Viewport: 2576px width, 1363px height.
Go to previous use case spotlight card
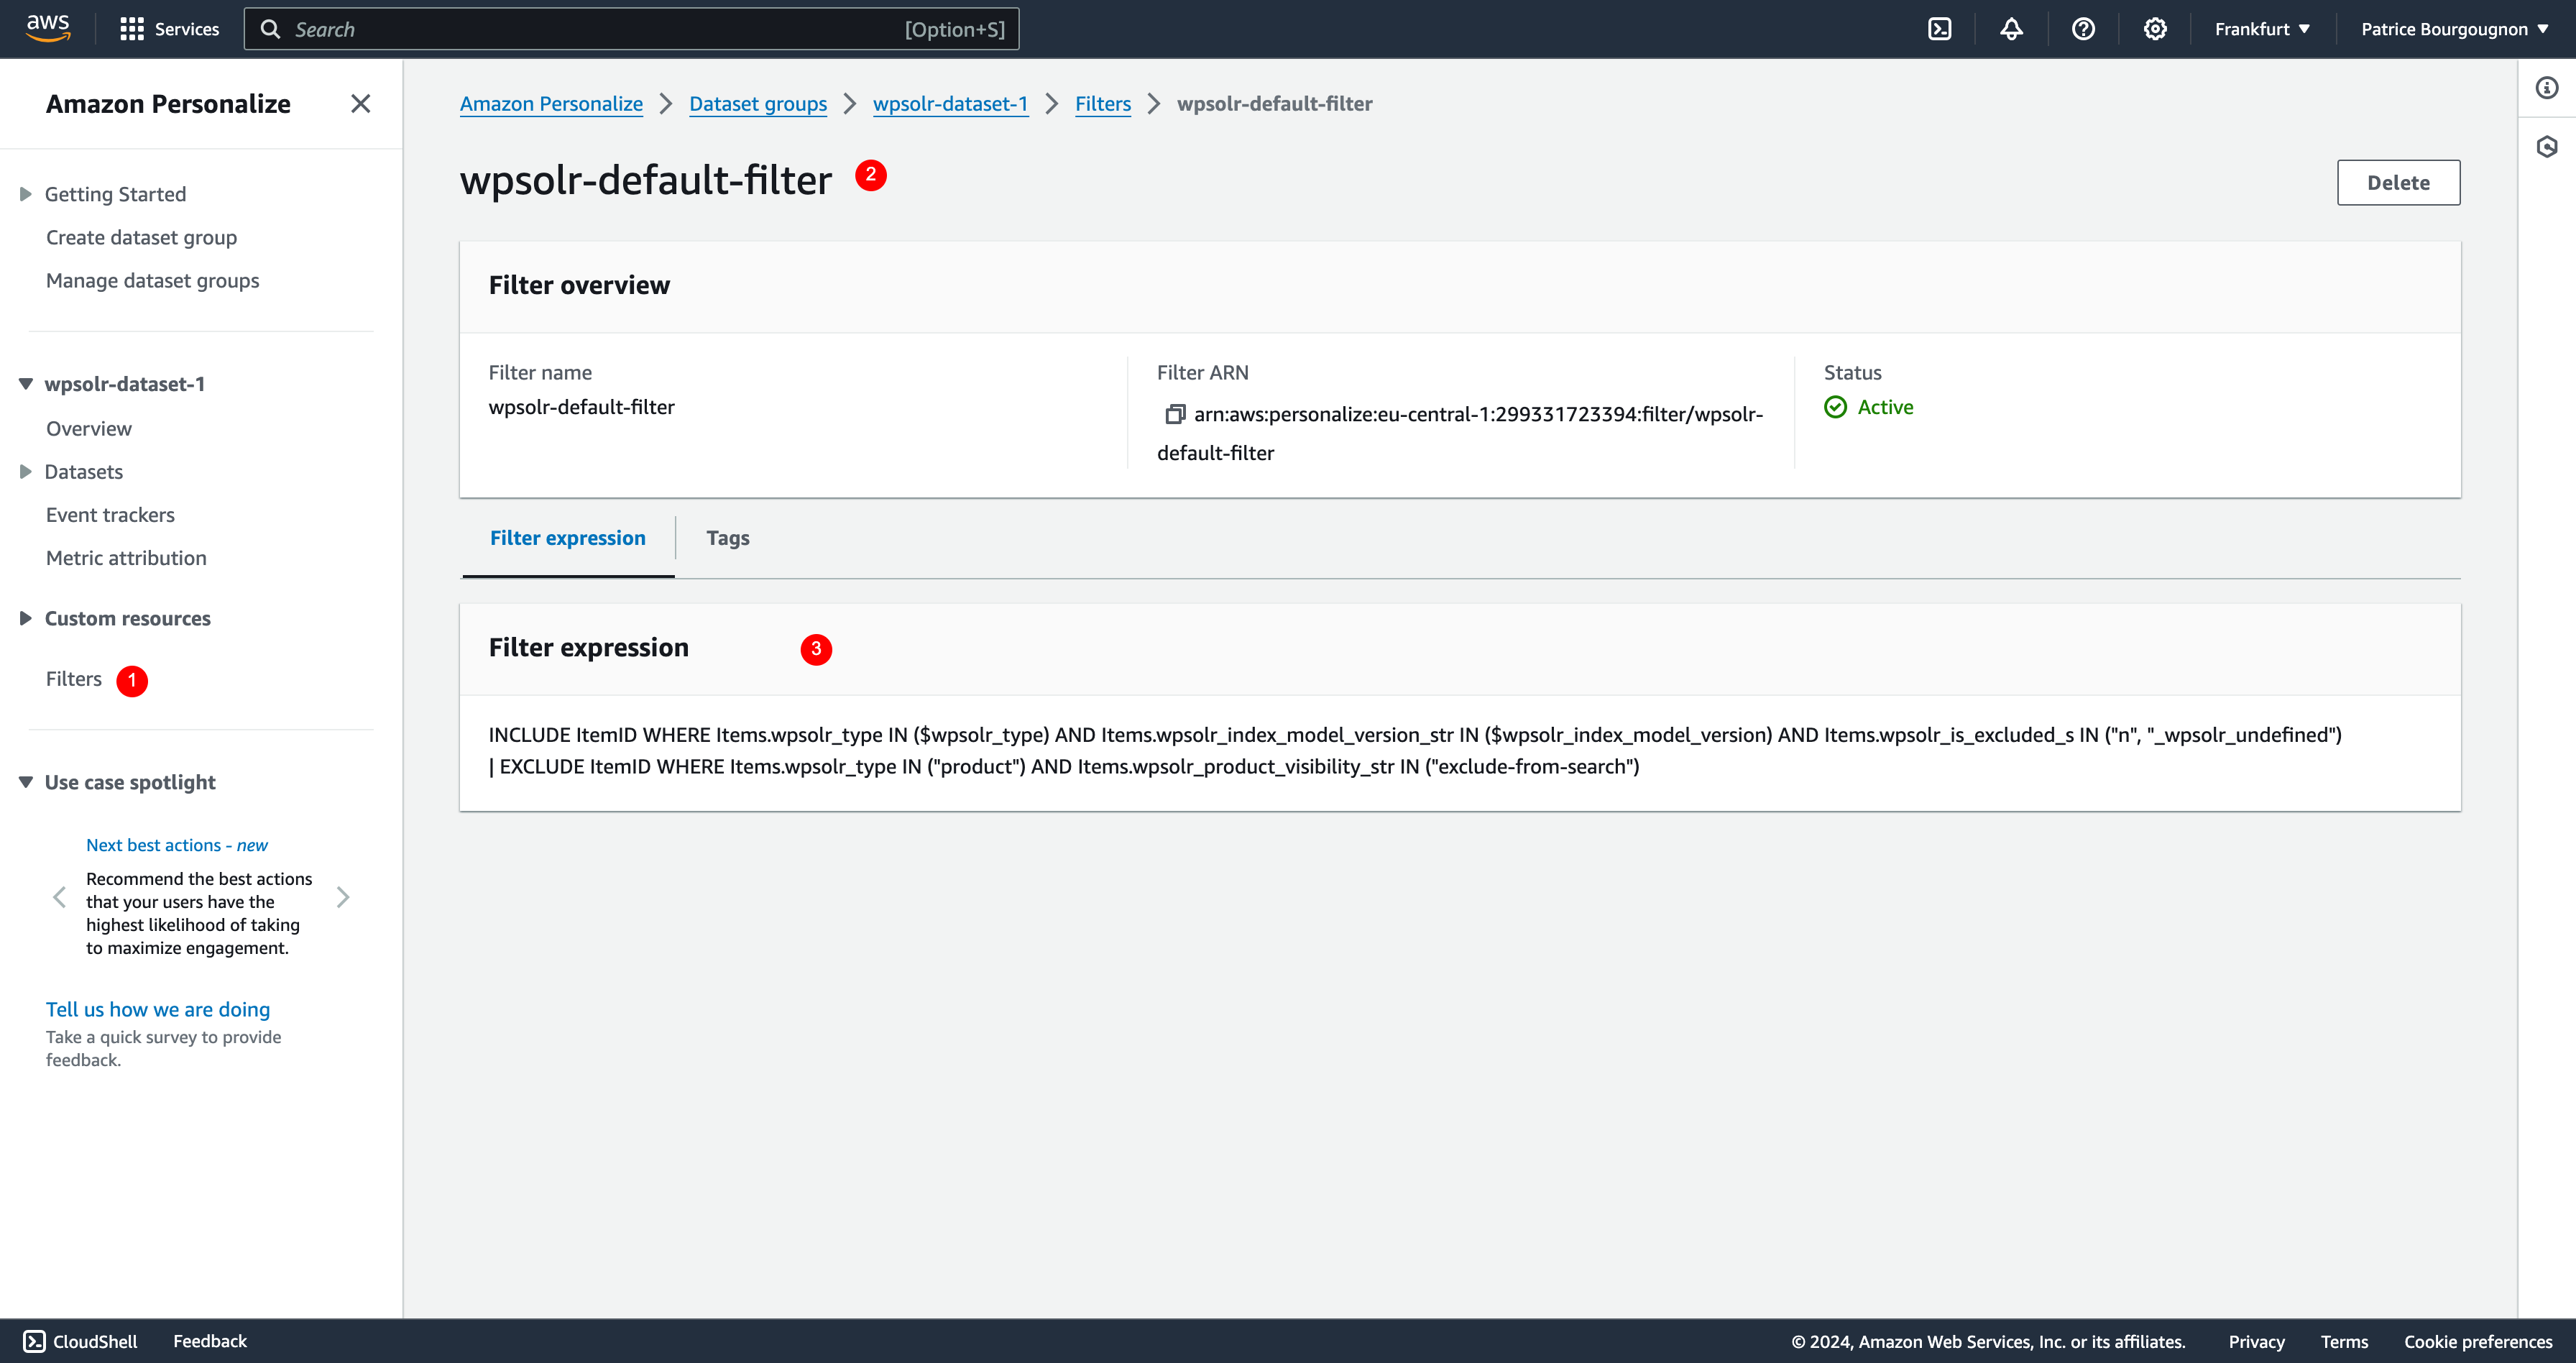(60, 897)
